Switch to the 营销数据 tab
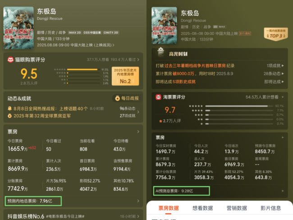This screenshot has height=220, width=293. click(x=237, y=208)
